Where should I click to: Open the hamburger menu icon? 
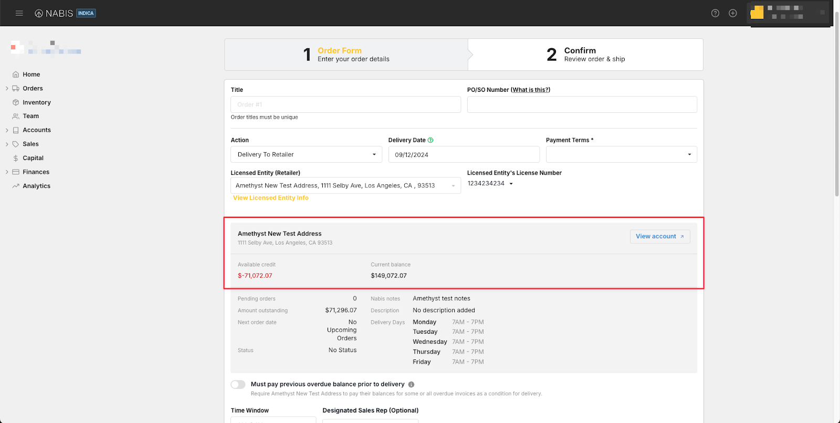tap(19, 13)
